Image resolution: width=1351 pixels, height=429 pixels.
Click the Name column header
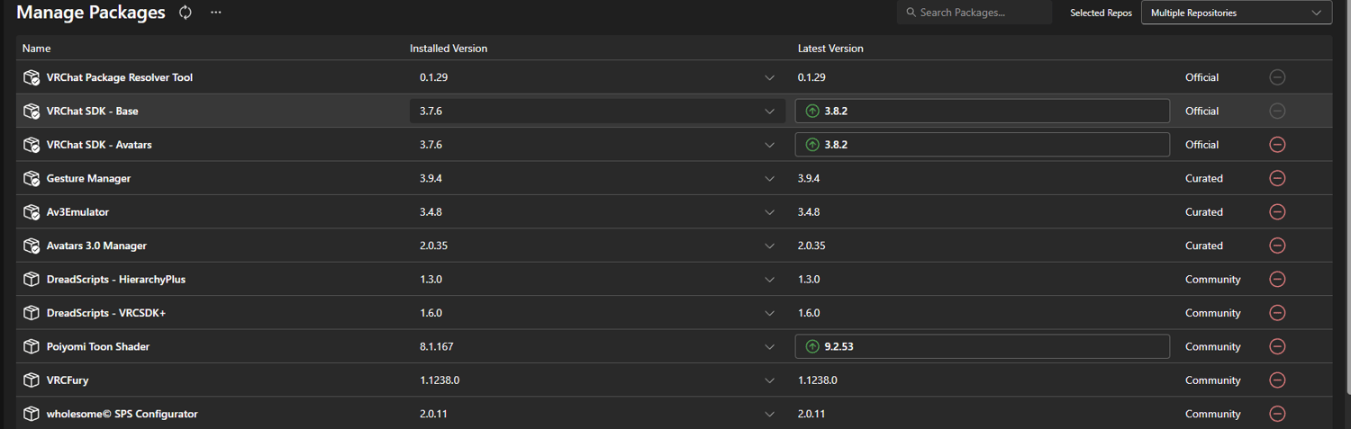click(36, 49)
